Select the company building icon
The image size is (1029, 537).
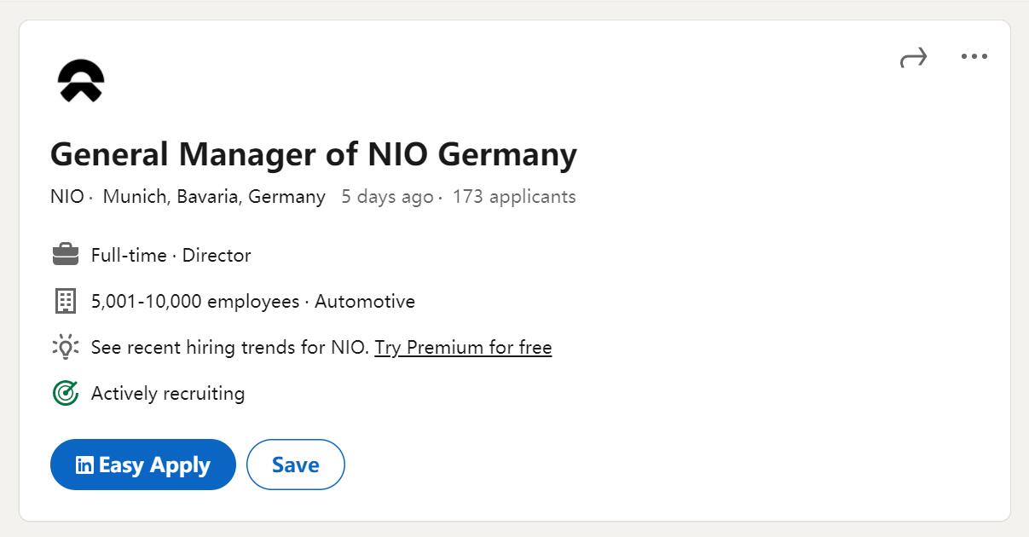click(x=64, y=300)
